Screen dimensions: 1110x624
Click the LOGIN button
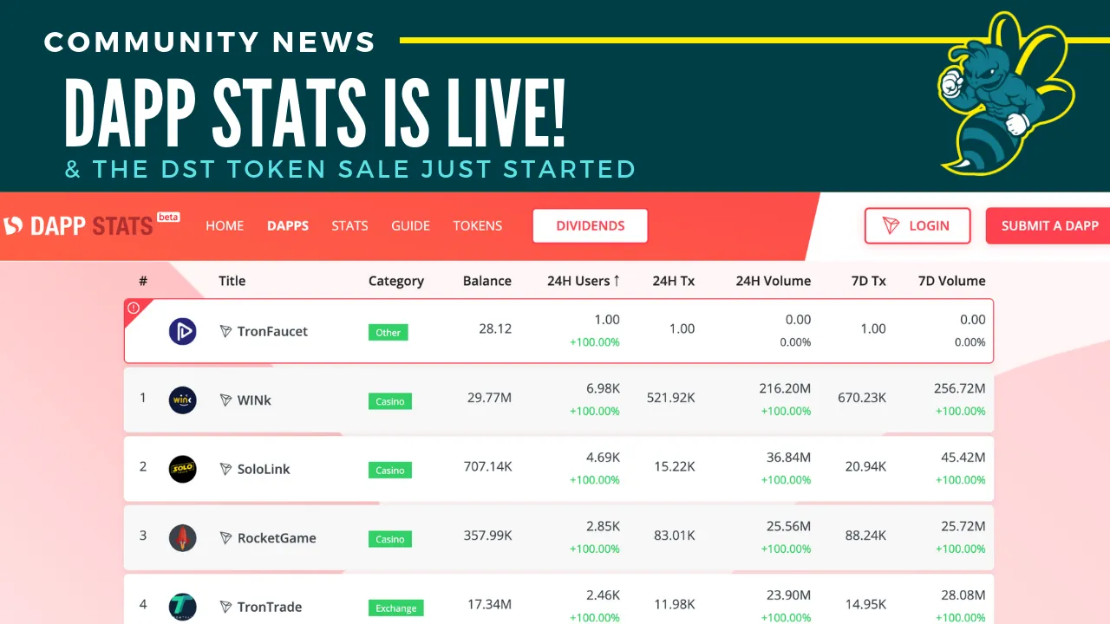917,225
